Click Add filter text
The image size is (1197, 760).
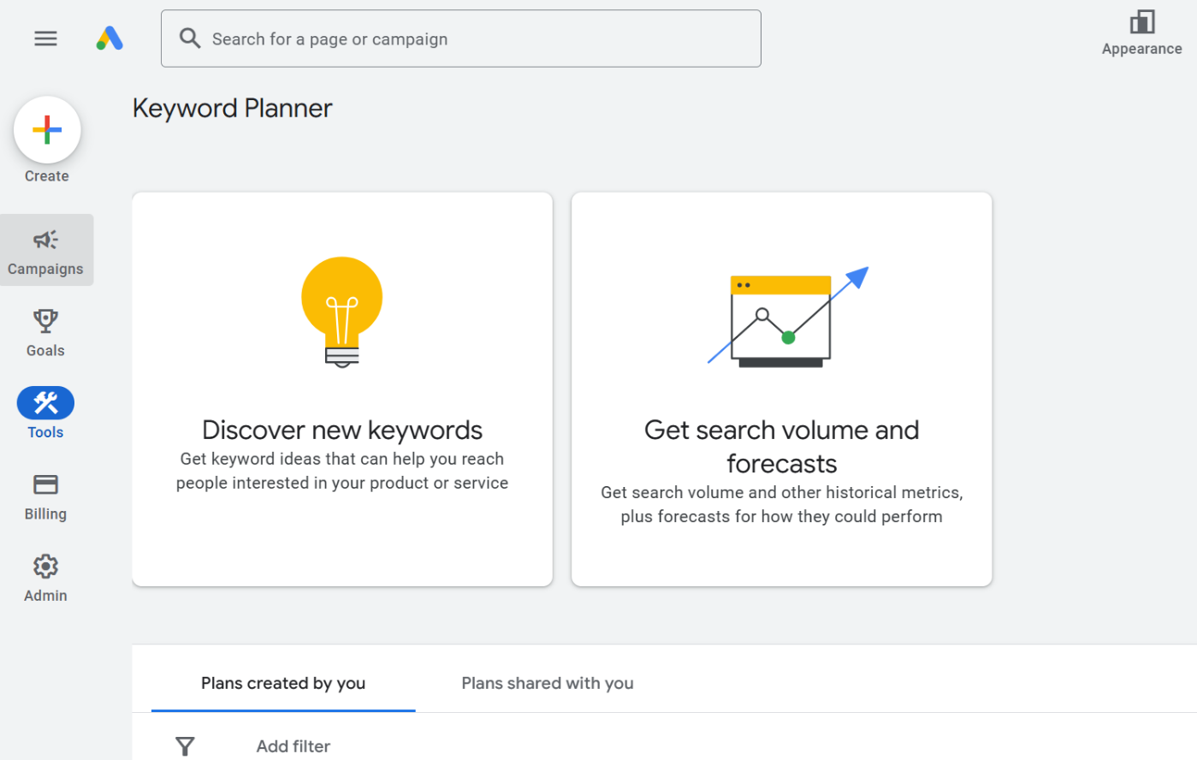click(x=293, y=746)
